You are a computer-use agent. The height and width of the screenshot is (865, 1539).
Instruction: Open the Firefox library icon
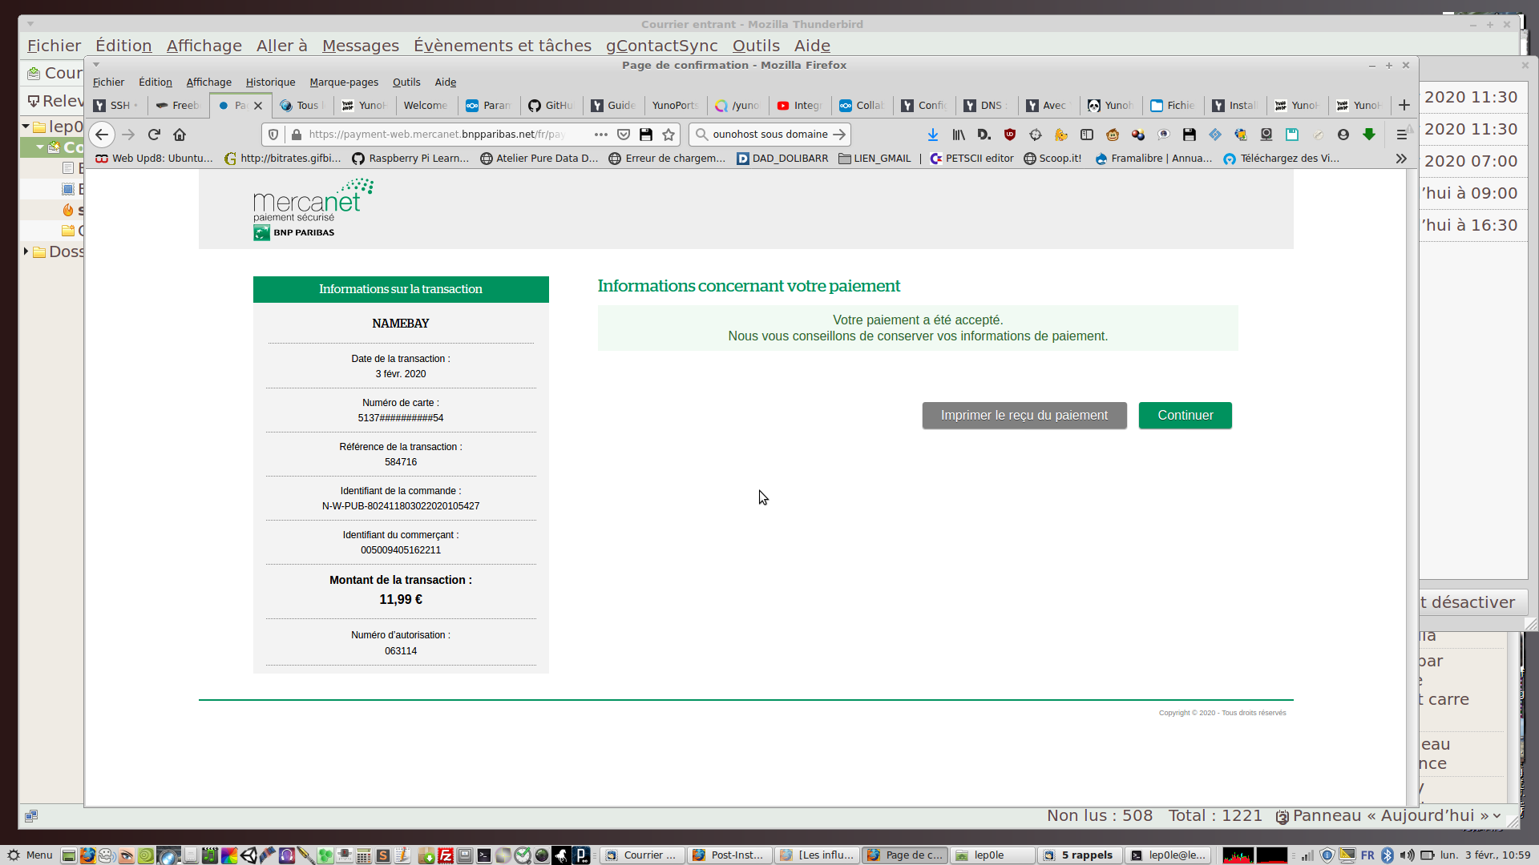coord(959,135)
